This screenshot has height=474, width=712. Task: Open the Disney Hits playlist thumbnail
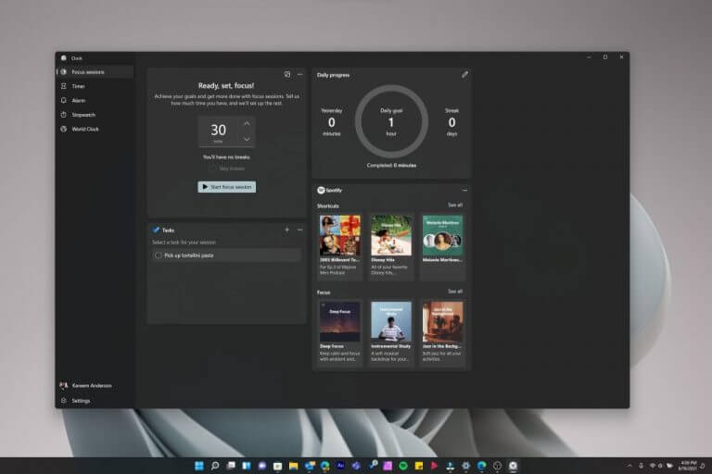point(391,235)
